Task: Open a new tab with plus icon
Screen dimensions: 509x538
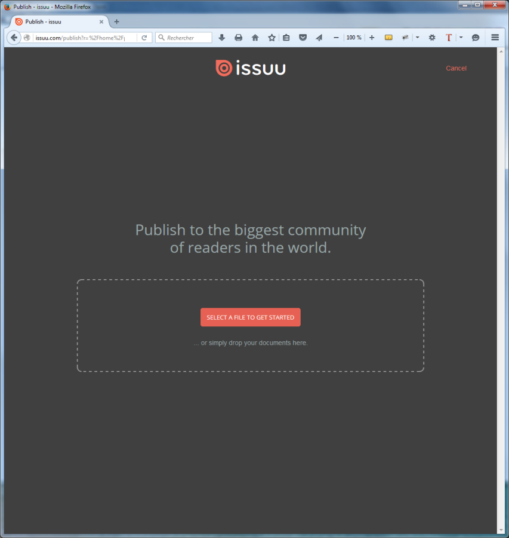Action: click(117, 22)
